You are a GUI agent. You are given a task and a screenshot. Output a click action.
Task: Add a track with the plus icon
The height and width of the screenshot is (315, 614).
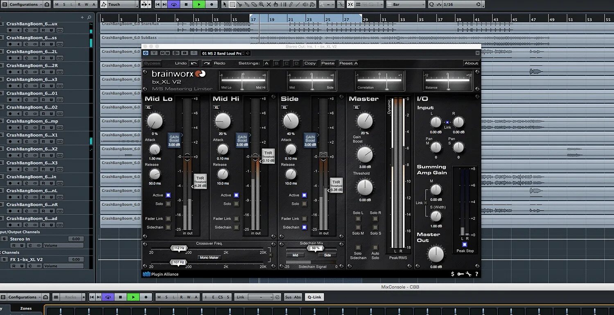[82, 18]
